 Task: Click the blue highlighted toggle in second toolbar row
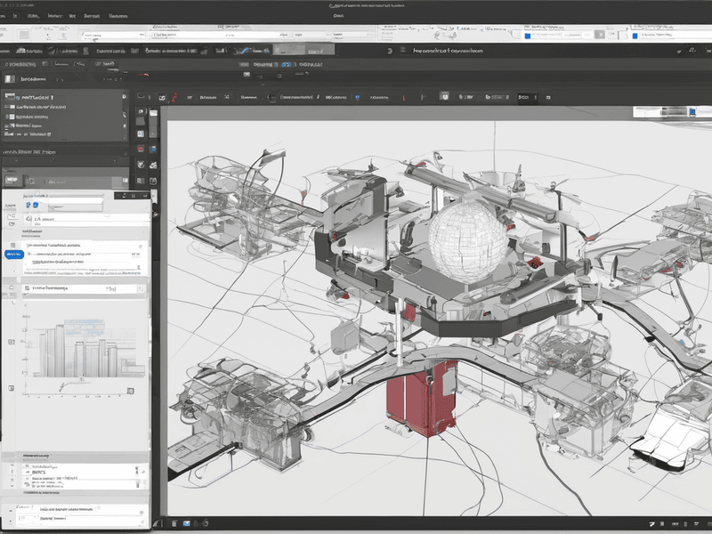[x=286, y=64]
